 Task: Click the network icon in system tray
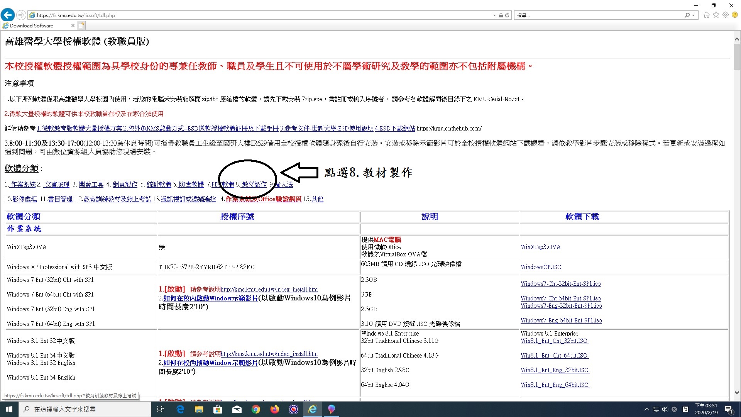click(x=656, y=409)
